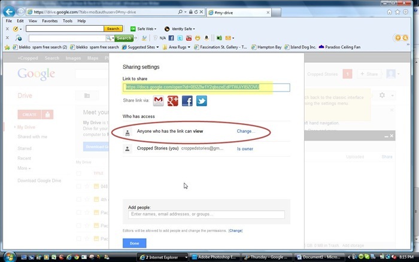Image resolution: width=419 pixels, height=262 pixels.
Task: Open the View menu
Action: [x=33, y=21]
